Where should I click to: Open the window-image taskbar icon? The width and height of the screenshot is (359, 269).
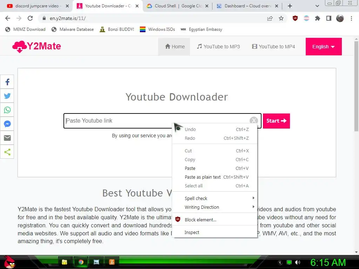coord(96,262)
